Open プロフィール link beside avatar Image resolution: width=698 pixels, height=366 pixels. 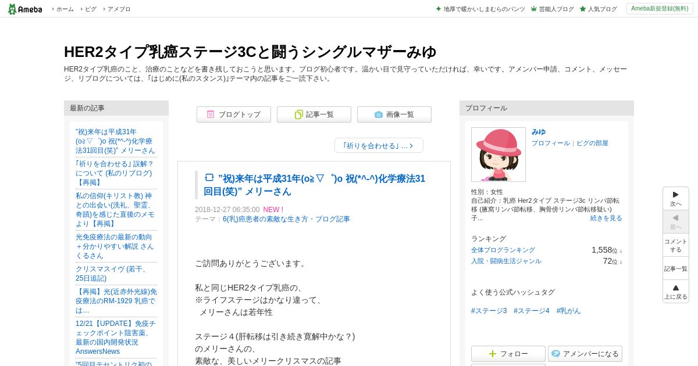(551, 143)
